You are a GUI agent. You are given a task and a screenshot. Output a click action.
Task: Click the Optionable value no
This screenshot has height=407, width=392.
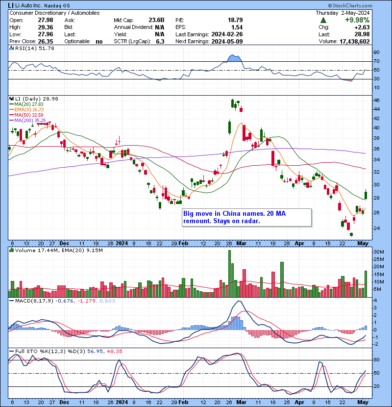(x=99, y=42)
